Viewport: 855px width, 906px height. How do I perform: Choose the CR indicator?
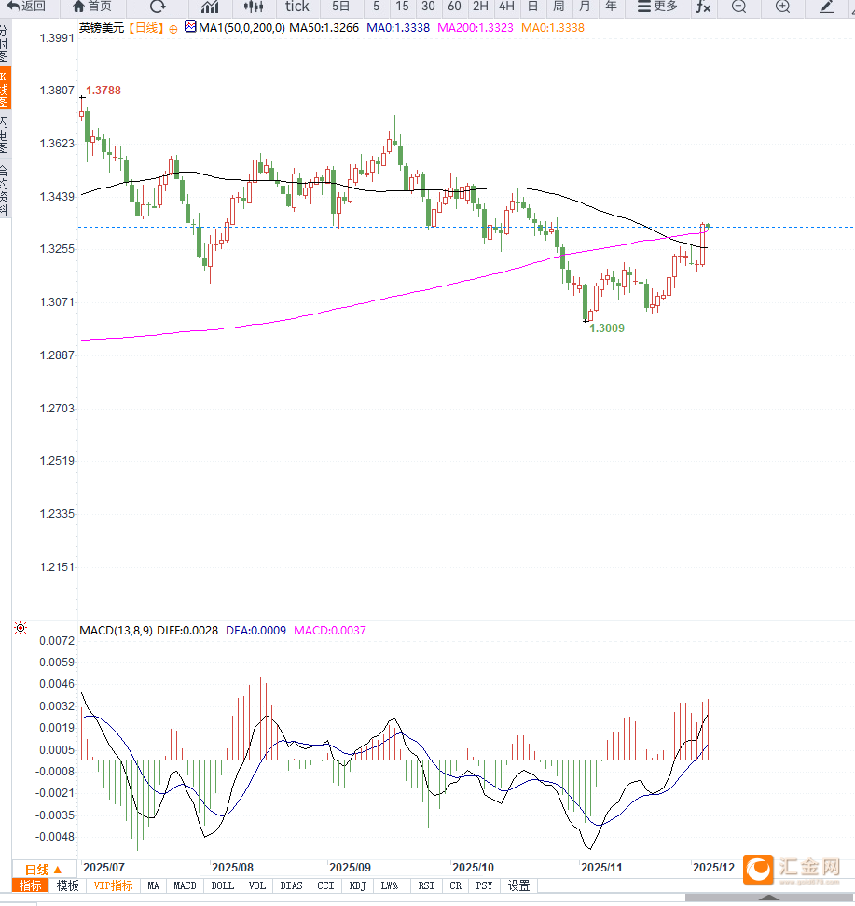456,885
